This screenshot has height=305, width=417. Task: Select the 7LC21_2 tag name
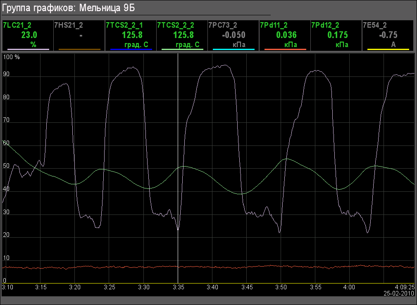pyautogui.click(x=17, y=25)
